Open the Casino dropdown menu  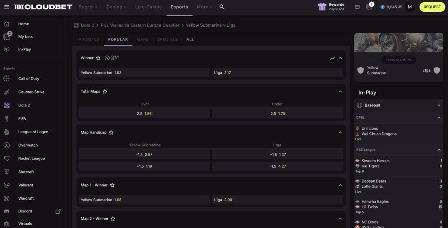tap(116, 7)
